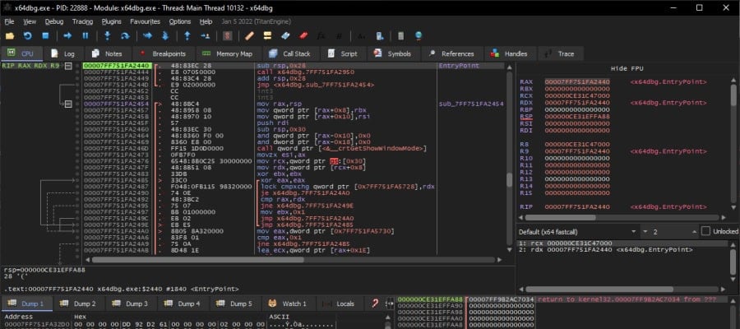This screenshot has height=329, width=740.
Task: Click the globe icon in toolbar
Action: pyautogui.click(x=419, y=36)
